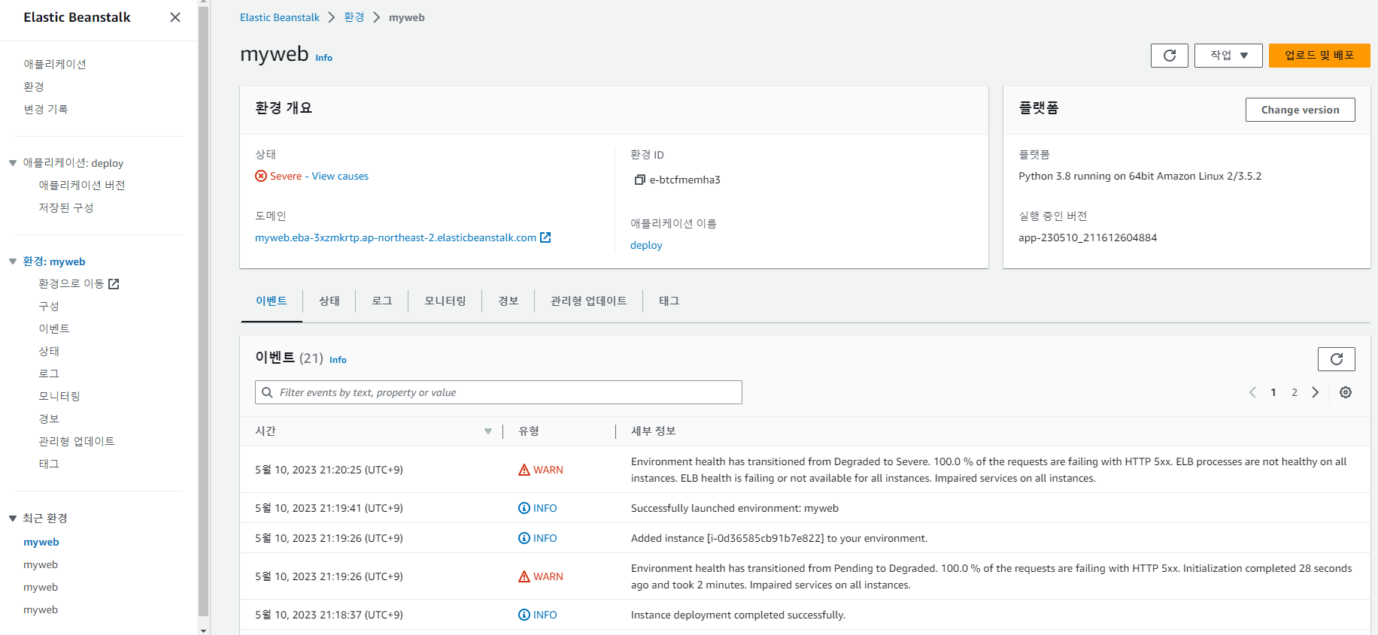Image resolution: width=1378 pixels, height=635 pixels.
Task: Click INFO icon for deployment completed event
Action: click(x=524, y=615)
